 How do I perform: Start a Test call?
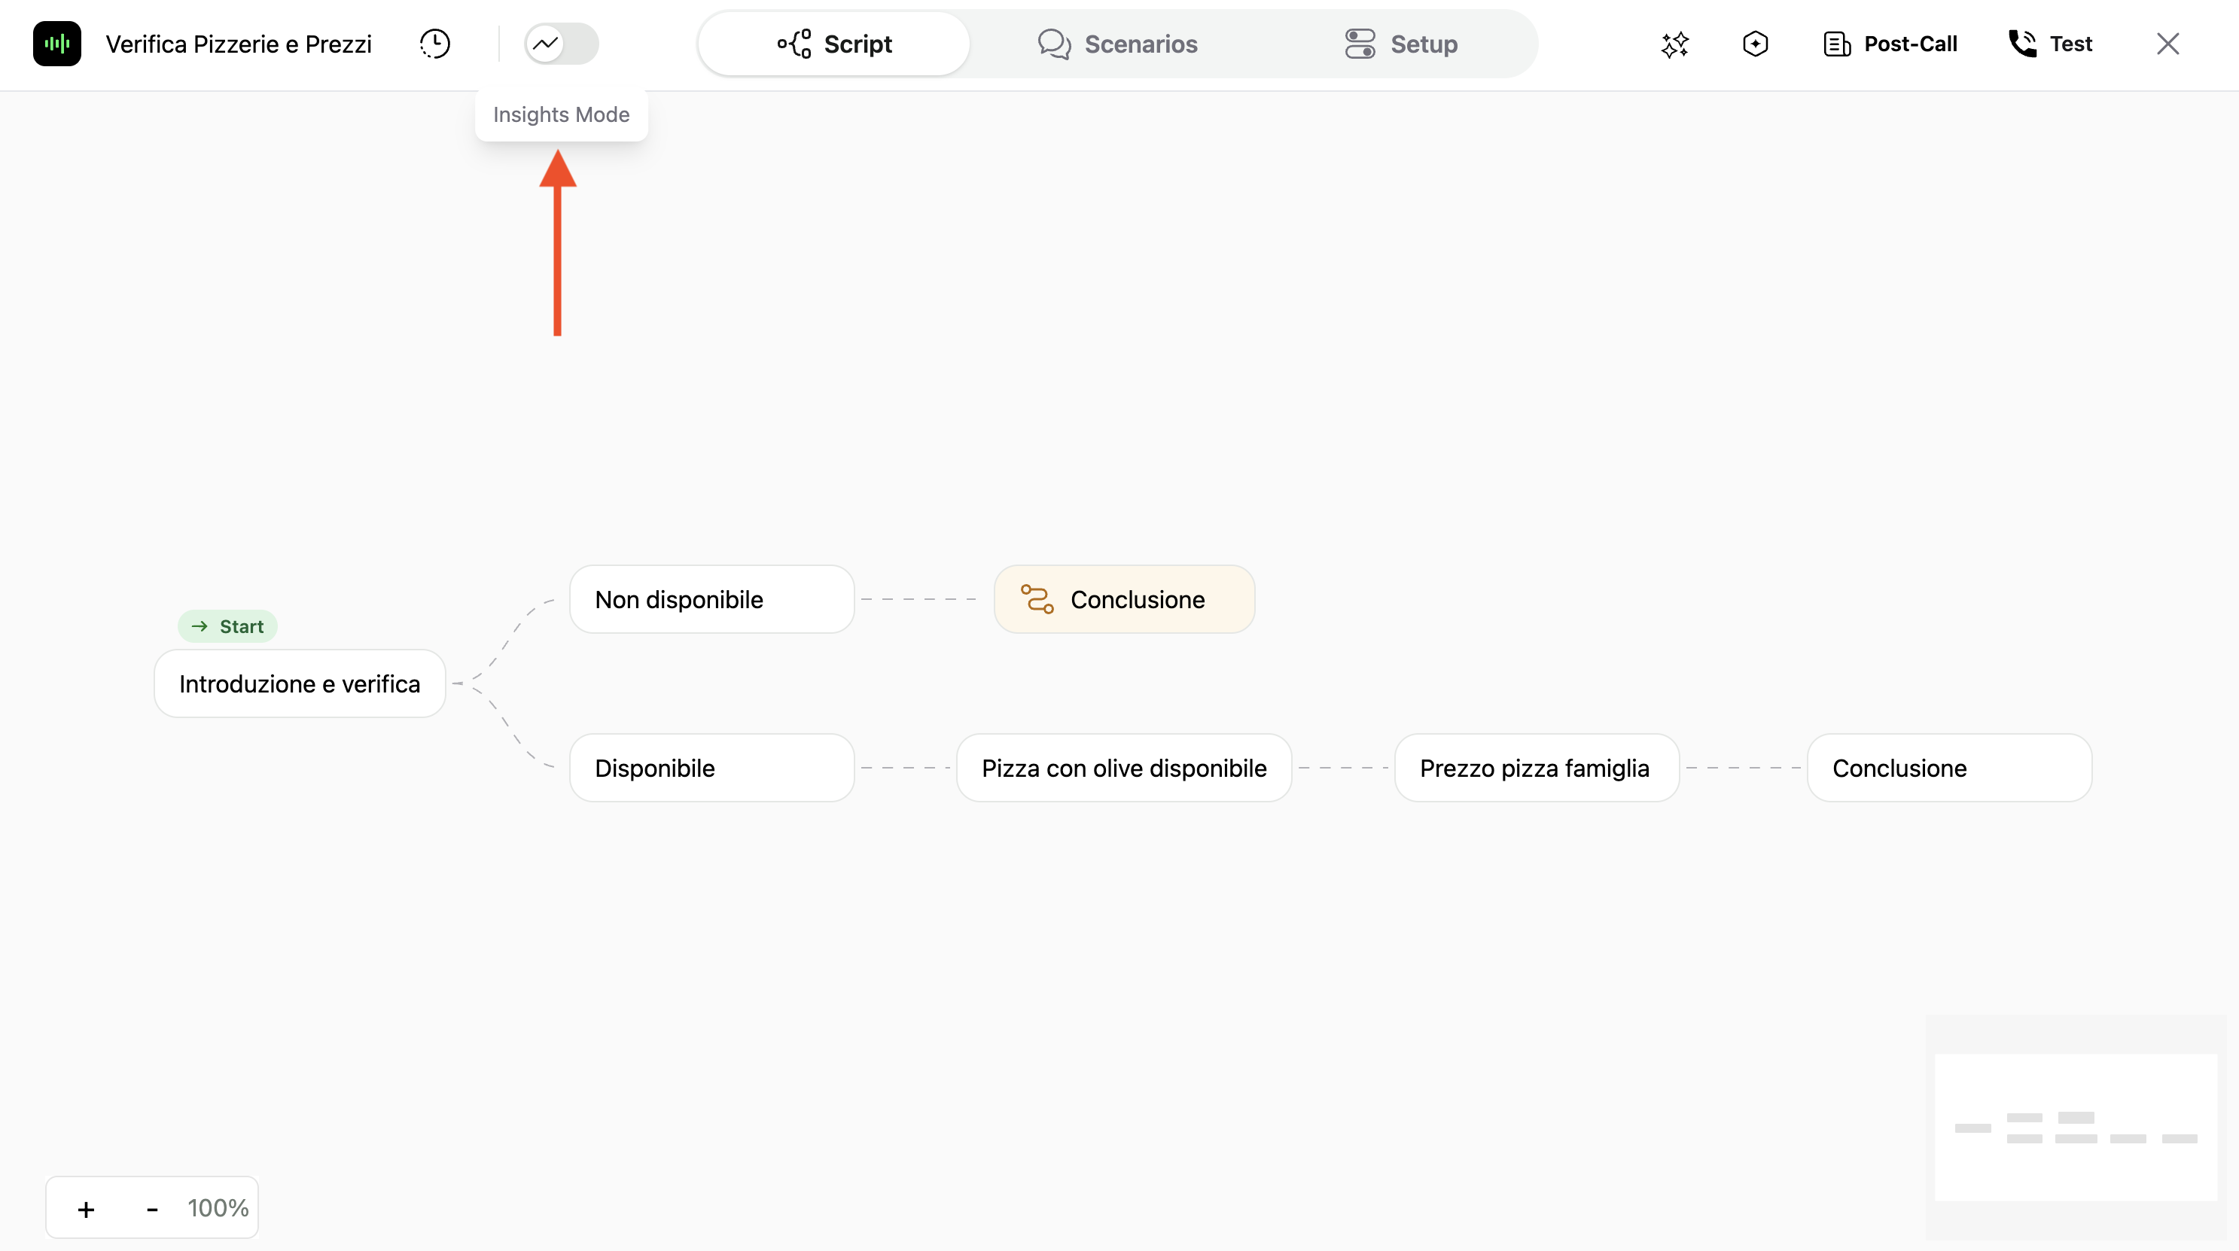[x=2049, y=44]
